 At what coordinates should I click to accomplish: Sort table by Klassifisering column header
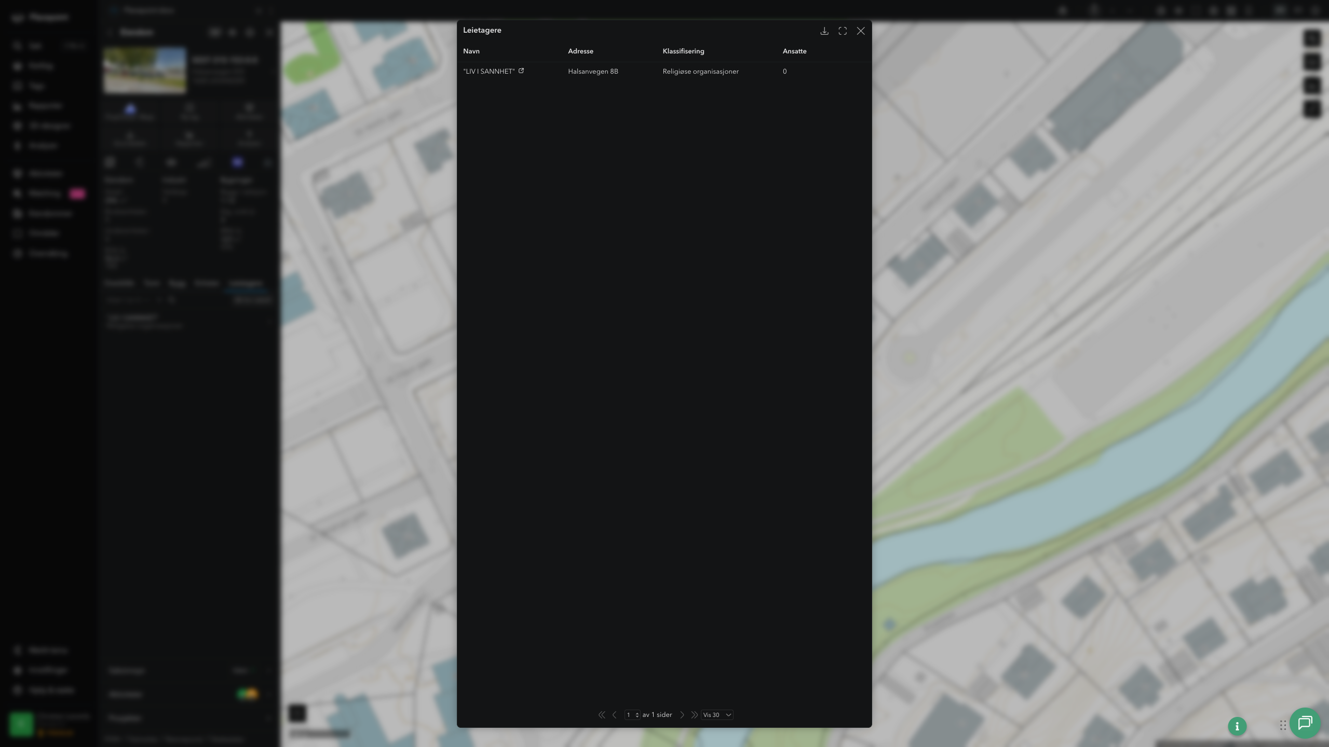[683, 51]
